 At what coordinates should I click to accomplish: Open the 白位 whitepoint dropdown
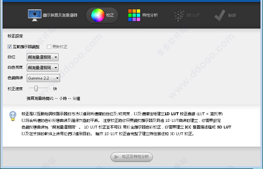43,57
